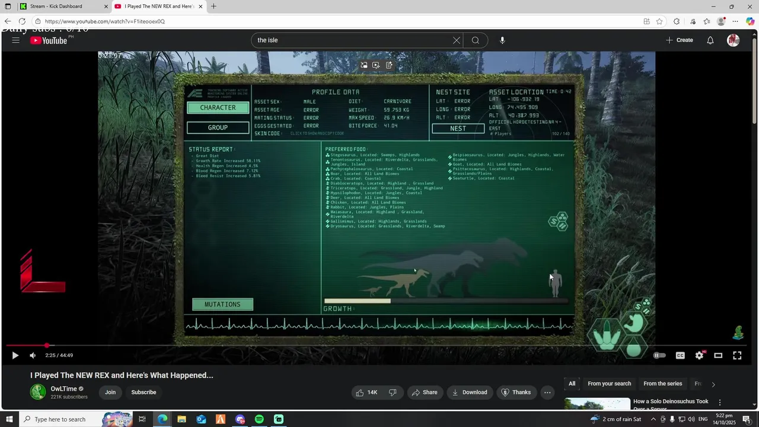Open weather widget '2 cm of rain Sat'
The image size is (759, 427).
coord(616,419)
